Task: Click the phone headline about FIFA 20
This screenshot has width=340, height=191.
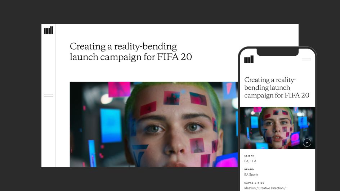Action: [277, 87]
